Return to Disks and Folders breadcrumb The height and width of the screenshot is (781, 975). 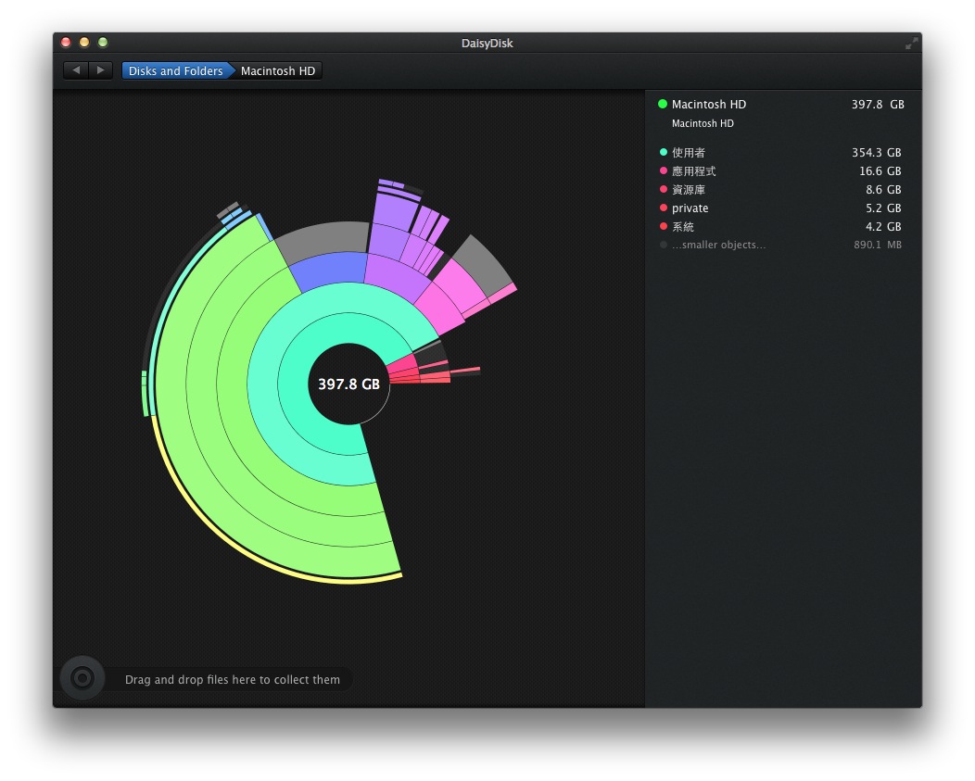coord(175,71)
